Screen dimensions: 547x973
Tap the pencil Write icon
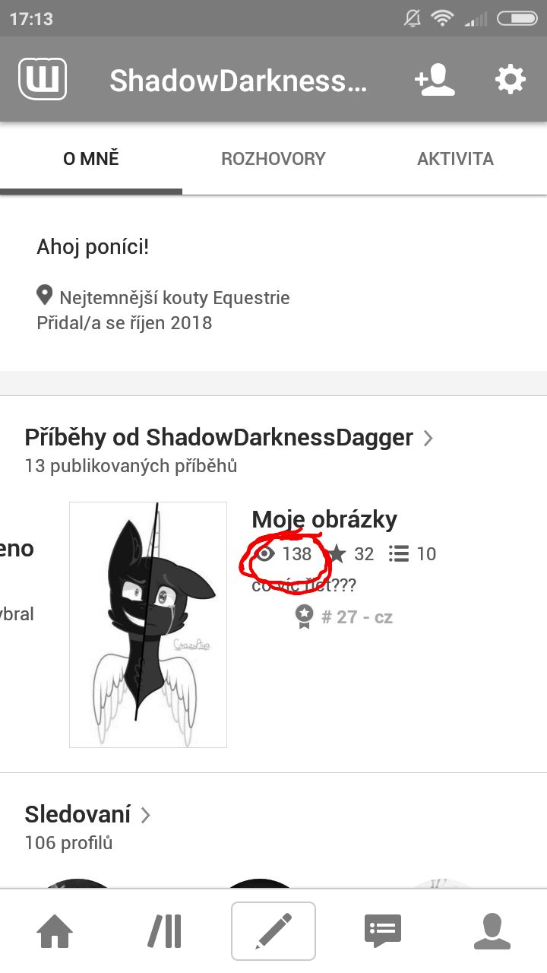click(x=273, y=931)
